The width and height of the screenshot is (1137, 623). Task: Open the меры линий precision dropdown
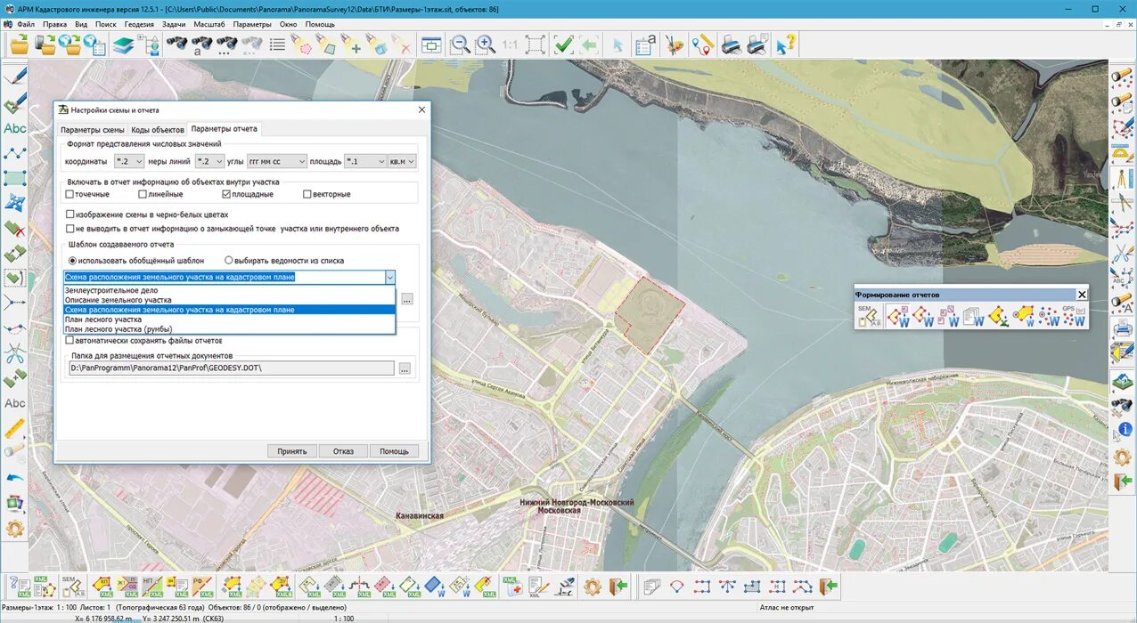tap(209, 162)
